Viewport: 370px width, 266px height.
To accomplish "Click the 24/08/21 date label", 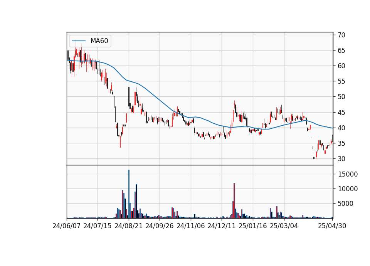I will [x=129, y=226].
